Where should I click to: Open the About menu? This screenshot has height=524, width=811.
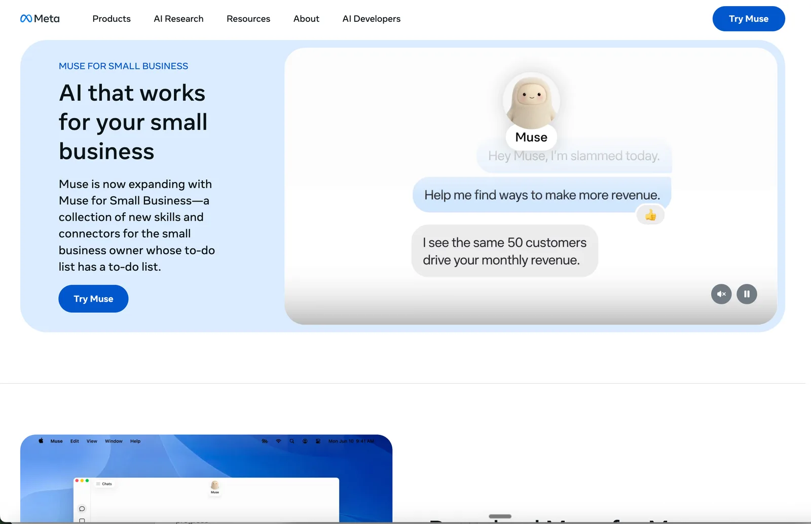click(306, 19)
